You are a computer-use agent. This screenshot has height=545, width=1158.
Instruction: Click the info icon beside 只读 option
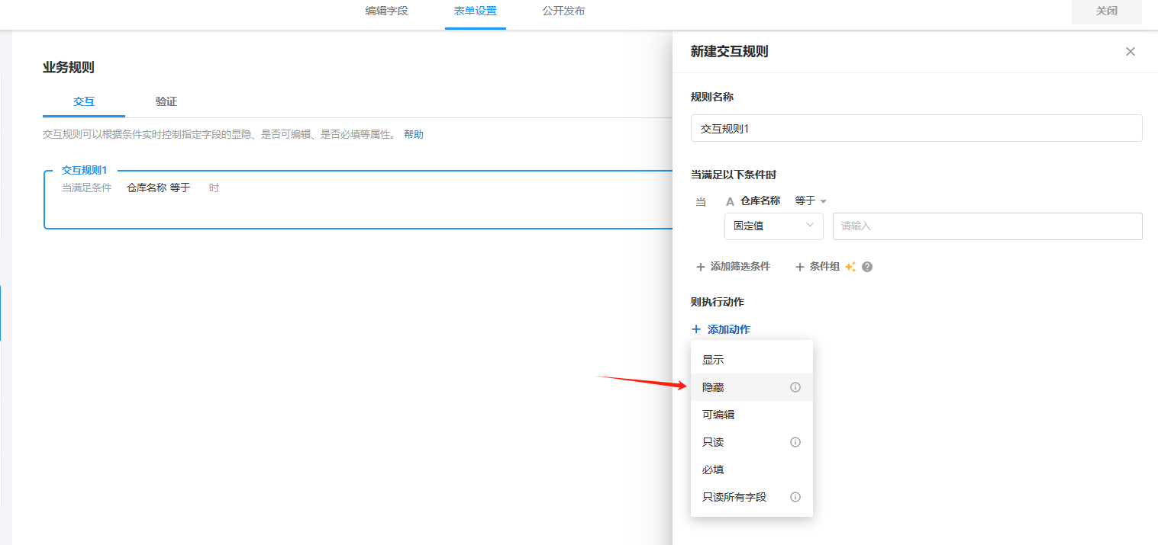pyautogui.click(x=795, y=442)
